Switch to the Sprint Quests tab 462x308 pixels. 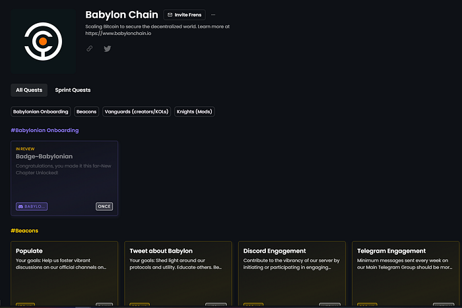click(73, 90)
